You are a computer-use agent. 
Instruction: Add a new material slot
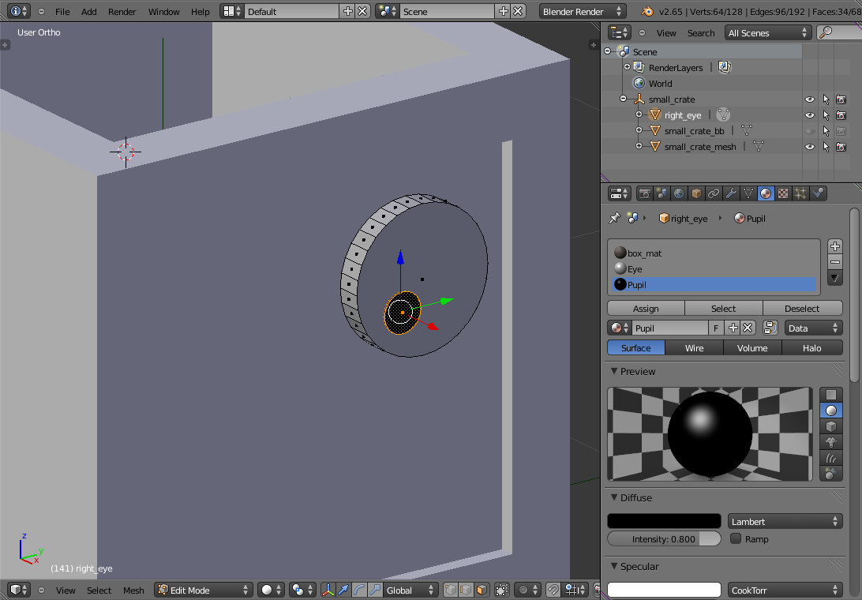(x=834, y=246)
